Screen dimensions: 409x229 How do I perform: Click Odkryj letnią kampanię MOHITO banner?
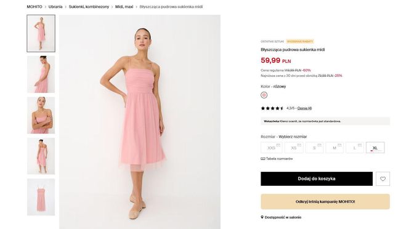[325, 202]
